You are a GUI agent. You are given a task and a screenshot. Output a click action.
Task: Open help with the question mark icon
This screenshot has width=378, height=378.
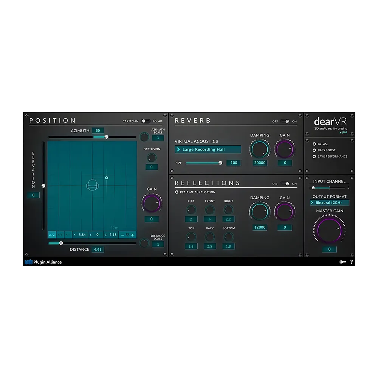pos(352,262)
